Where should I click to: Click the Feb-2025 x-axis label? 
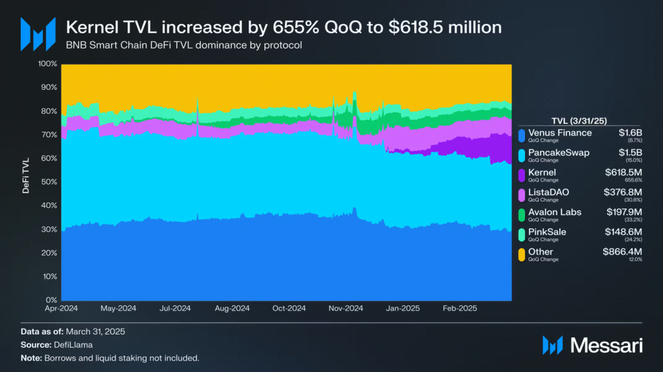pyautogui.click(x=460, y=308)
